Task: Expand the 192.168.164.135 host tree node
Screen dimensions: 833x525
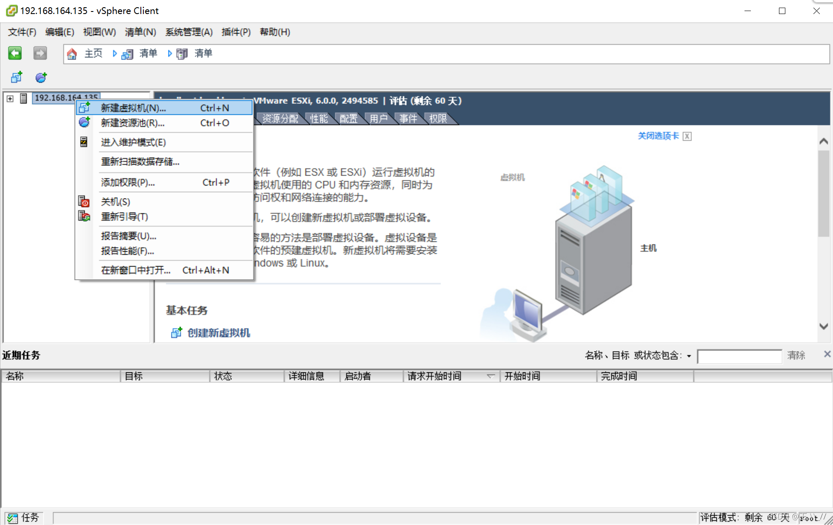Action: click(x=10, y=99)
